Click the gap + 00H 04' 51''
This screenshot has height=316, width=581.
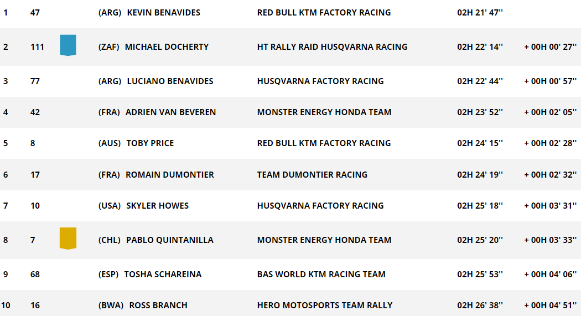[550, 305]
